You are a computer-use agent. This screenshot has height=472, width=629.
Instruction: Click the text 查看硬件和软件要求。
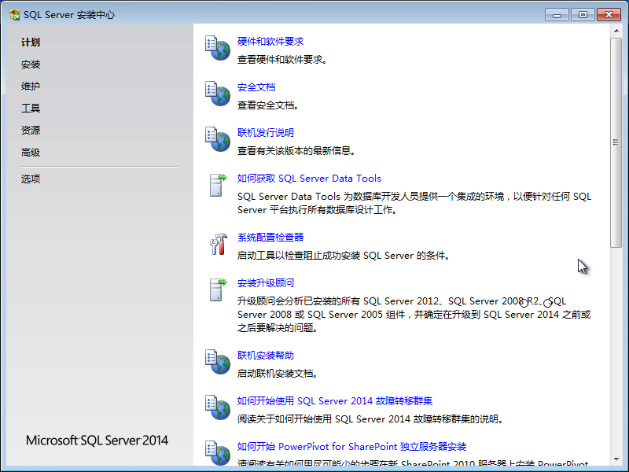[x=283, y=60]
